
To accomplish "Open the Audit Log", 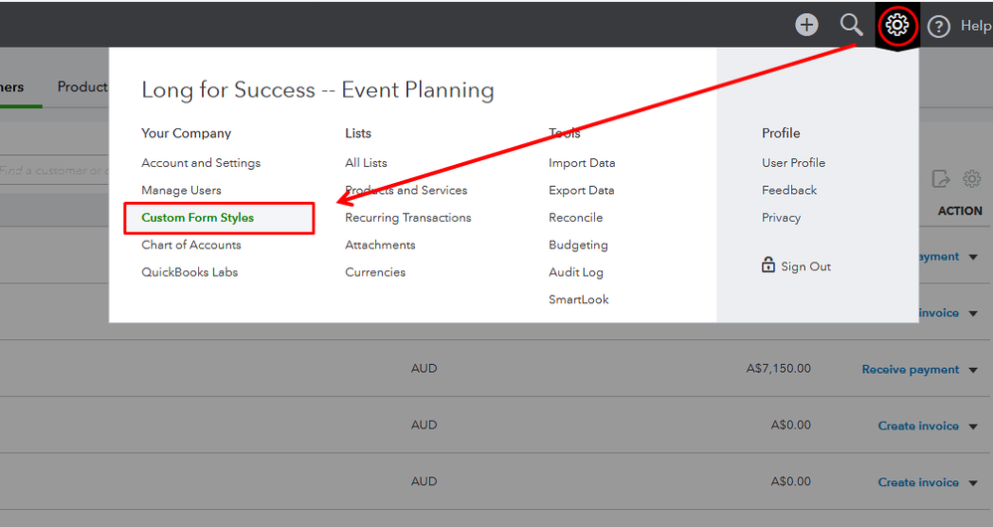I will pyautogui.click(x=576, y=272).
